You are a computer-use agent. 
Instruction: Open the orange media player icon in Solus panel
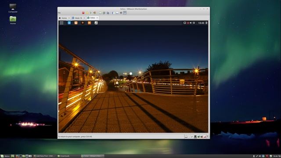click(89, 23)
